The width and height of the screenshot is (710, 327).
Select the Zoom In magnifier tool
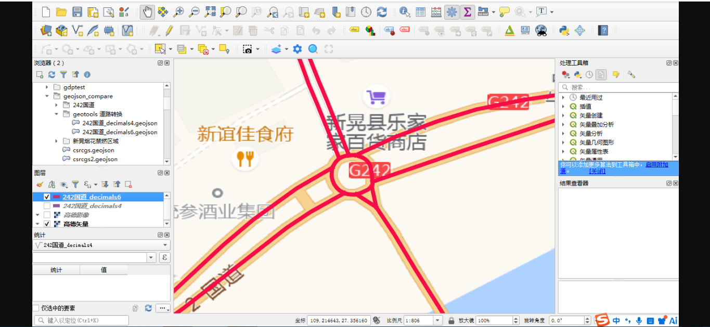(x=178, y=12)
